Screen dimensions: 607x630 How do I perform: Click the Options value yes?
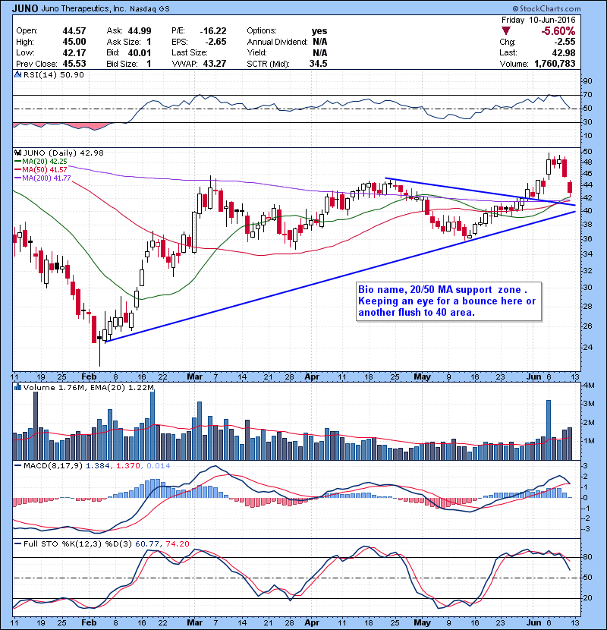click(319, 31)
